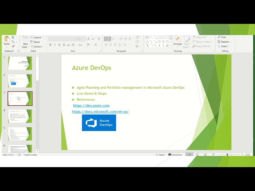Click the Numbering list icon
Image resolution: width=255 pixels, height=191 pixels.
(114, 39)
